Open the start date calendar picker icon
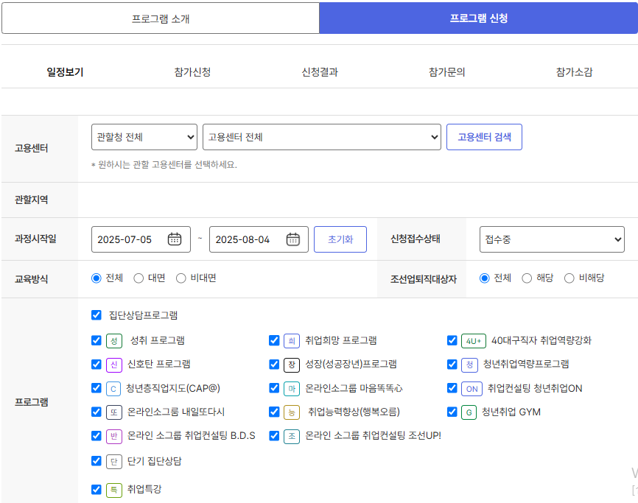638x503 pixels. coord(175,239)
